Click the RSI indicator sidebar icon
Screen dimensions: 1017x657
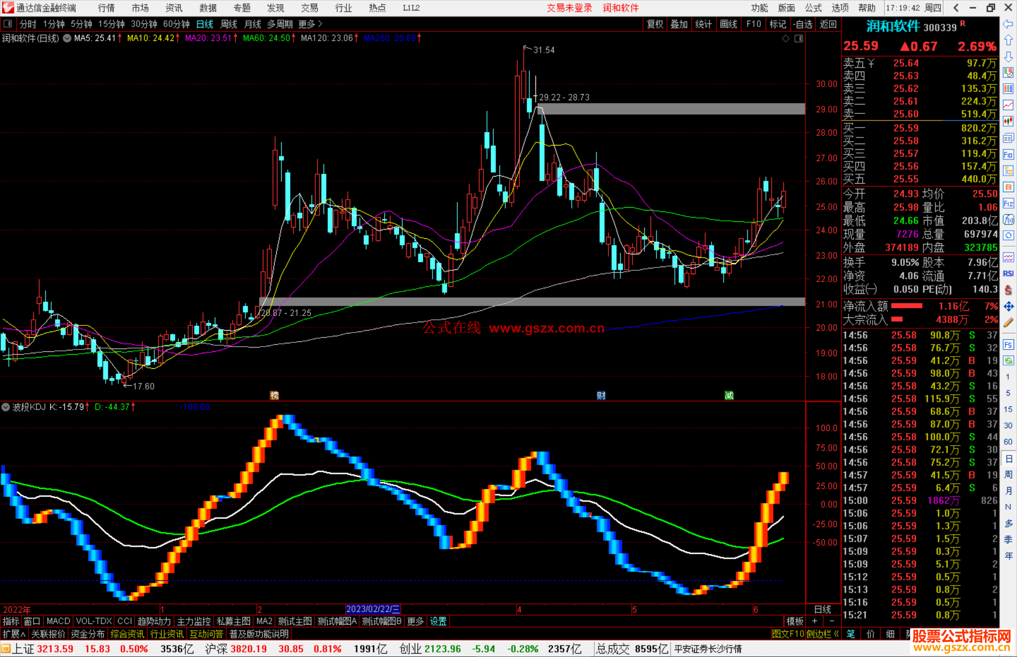point(1008,274)
